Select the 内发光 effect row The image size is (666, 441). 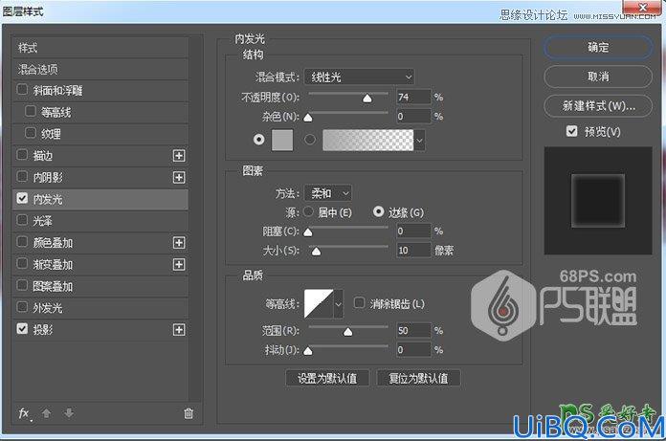pos(100,199)
